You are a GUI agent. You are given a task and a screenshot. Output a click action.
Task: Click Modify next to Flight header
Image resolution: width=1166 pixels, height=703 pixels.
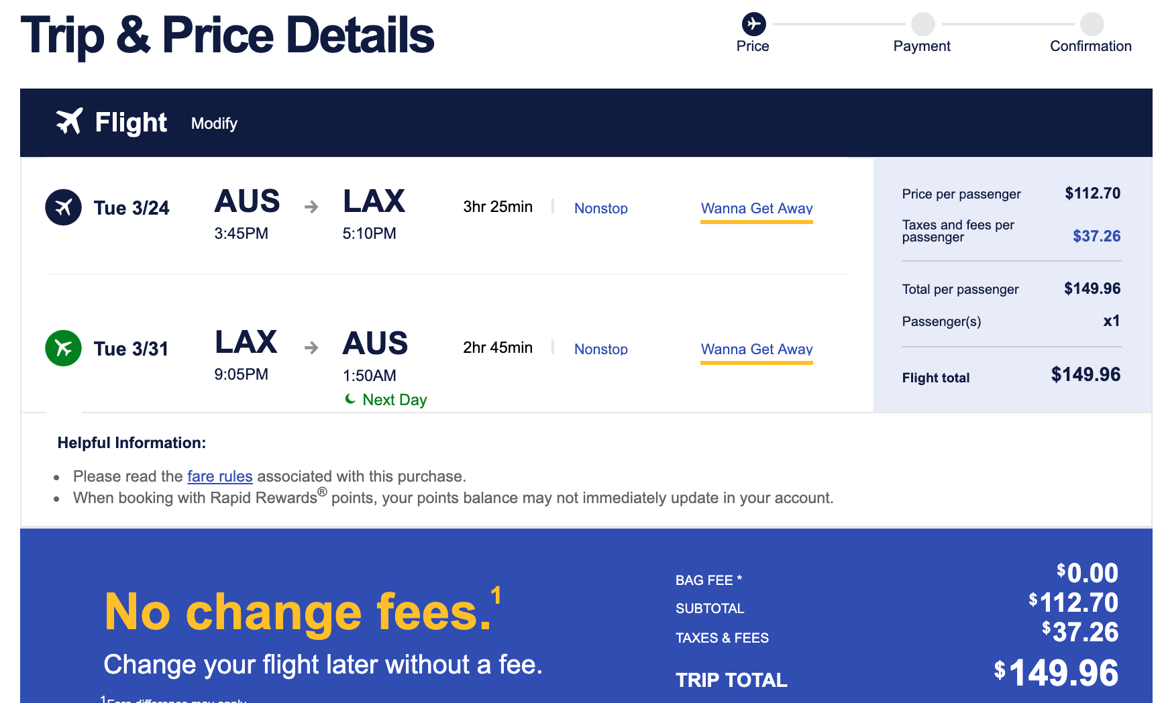214,123
